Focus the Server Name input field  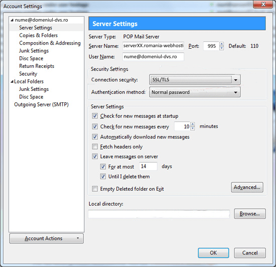pyautogui.click(x=153, y=46)
